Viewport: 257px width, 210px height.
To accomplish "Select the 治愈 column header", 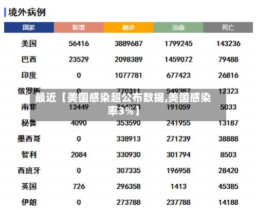I will pyautogui.click(x=178, y=27).
